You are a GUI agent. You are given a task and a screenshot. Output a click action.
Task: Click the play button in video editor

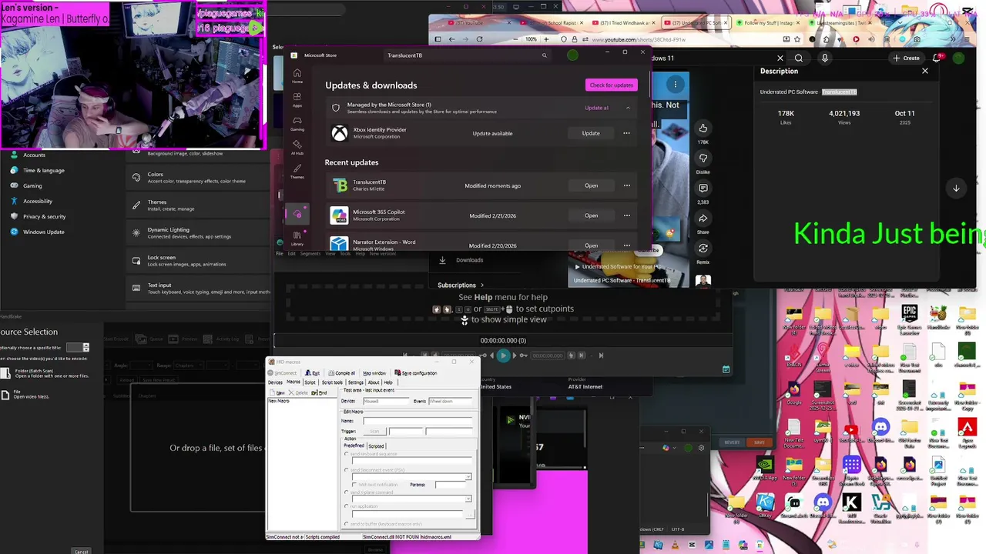click(x=503, y=355)
